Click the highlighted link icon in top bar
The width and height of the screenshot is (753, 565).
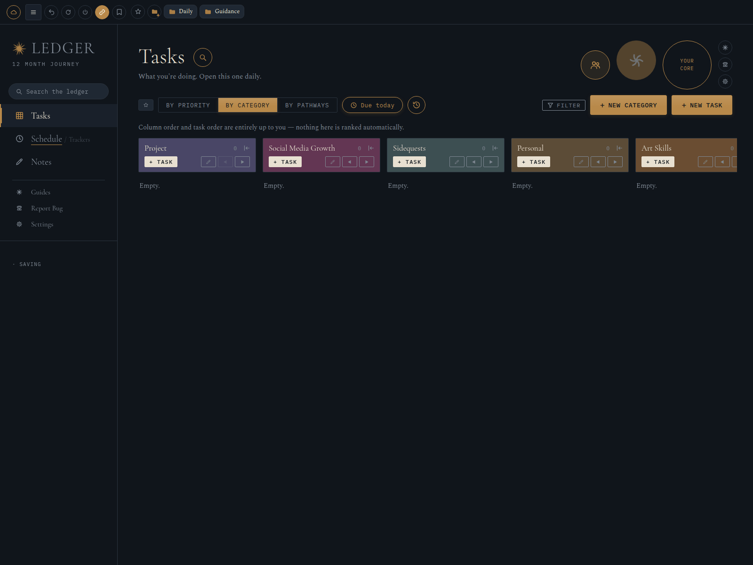tap(102, 12)
